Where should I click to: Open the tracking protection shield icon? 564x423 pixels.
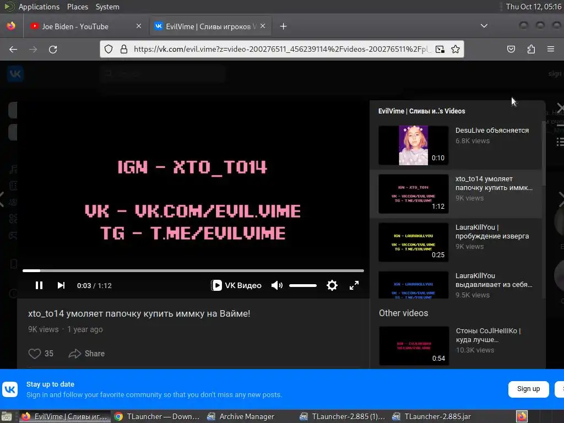109,49
